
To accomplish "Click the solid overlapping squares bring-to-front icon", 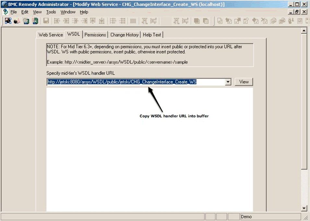I will (x=197, y=21).
